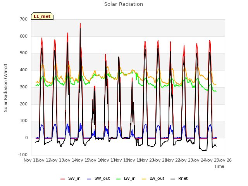This screenshot has height=186, width=248.
Task: Click the 0 y-axis tick label
Action: tap(26, 138)
